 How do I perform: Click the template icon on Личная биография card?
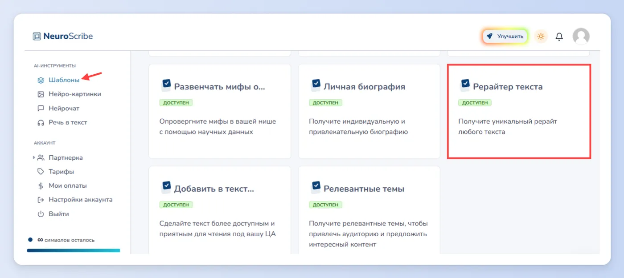pos(315,85)
